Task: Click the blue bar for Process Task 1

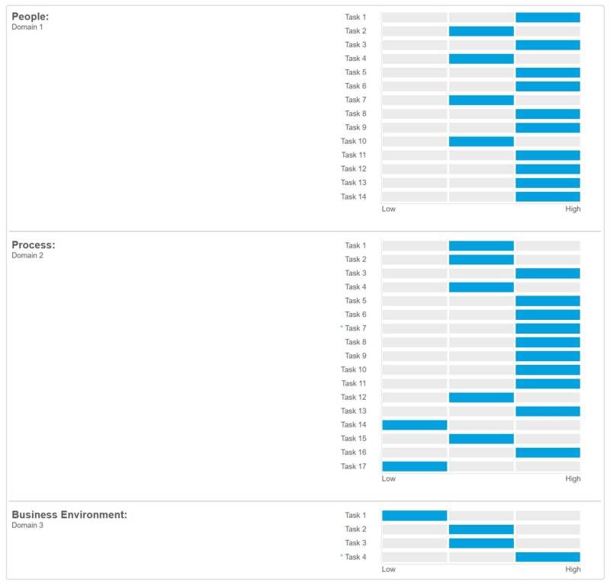Action: pyautogui.click(x=481, y=246)
